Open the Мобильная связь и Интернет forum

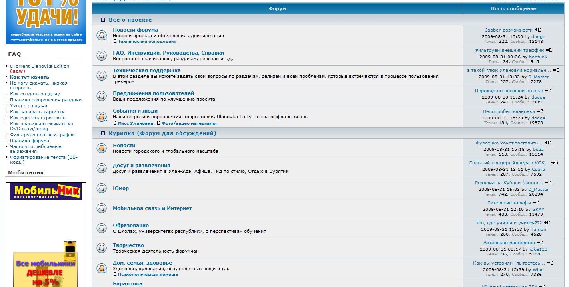coord(152,208)
